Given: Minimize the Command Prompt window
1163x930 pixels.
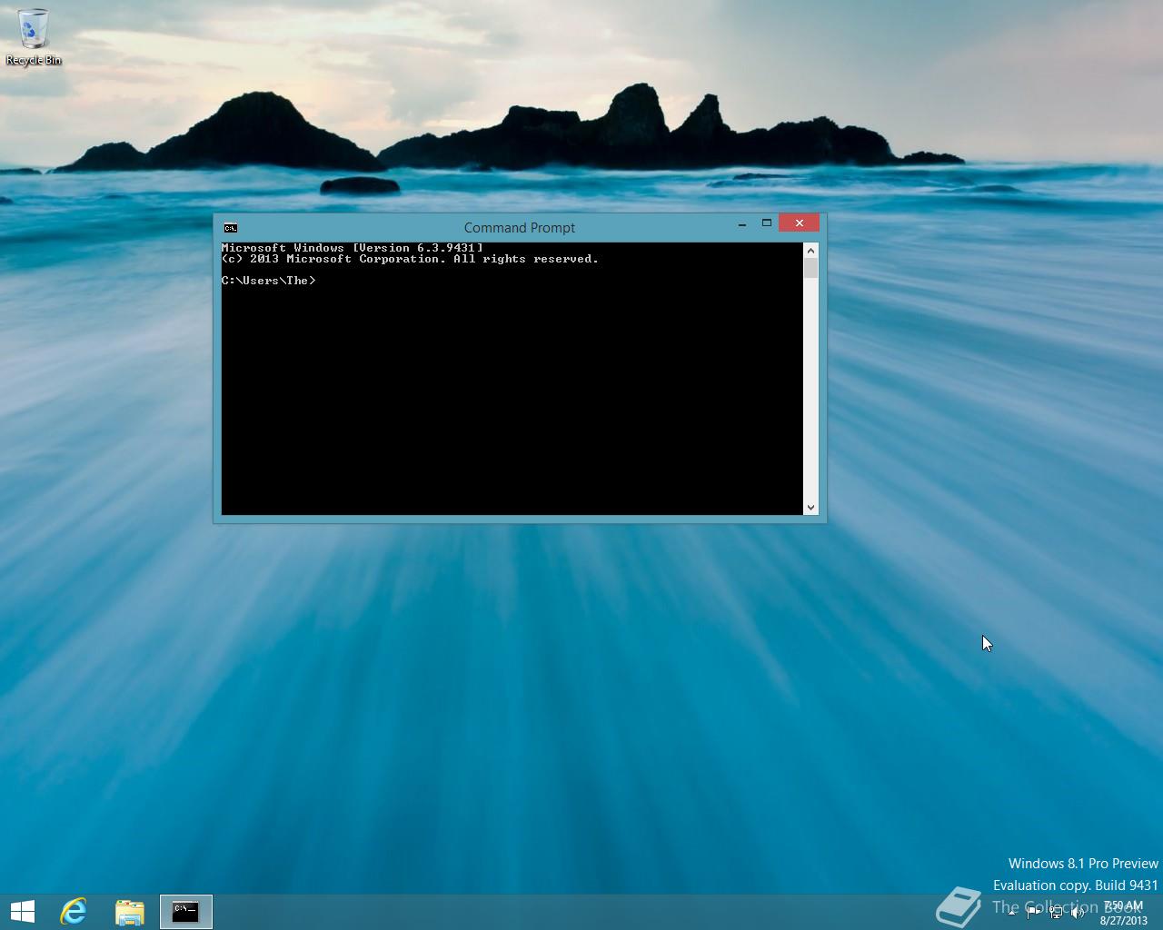Looking at the screenshot, I should (742, 223).
